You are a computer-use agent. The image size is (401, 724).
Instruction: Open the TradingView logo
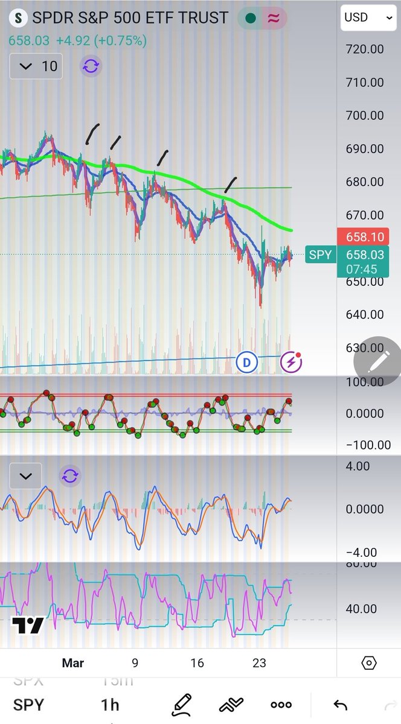(28, 626)
